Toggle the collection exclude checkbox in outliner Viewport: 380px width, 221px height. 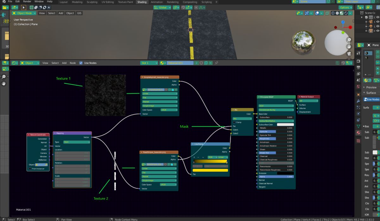pos(366,17)
